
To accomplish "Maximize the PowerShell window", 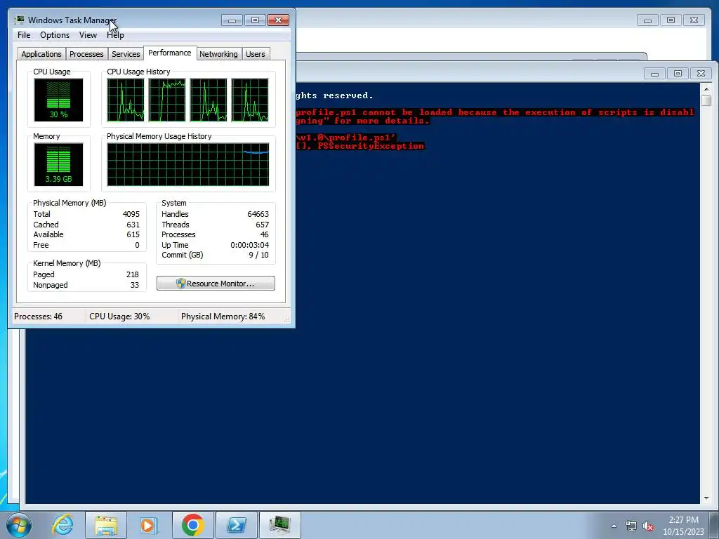I will coord(678,73).
